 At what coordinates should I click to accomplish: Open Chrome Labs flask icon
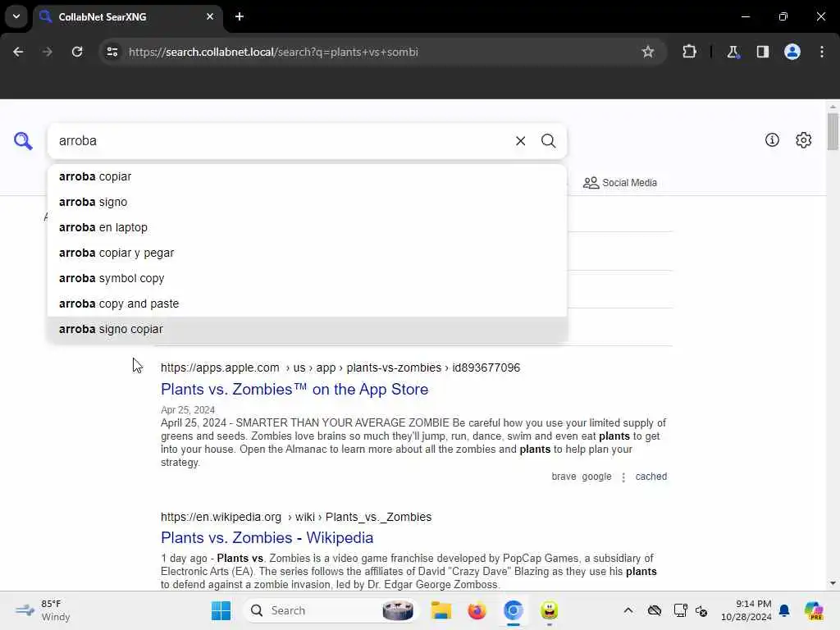click(x=733, y=52)
